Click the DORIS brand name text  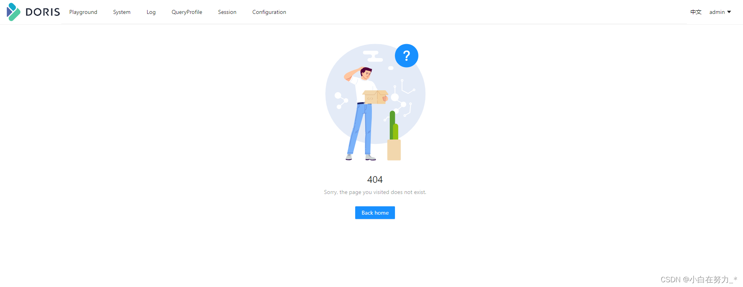(43, 12)
